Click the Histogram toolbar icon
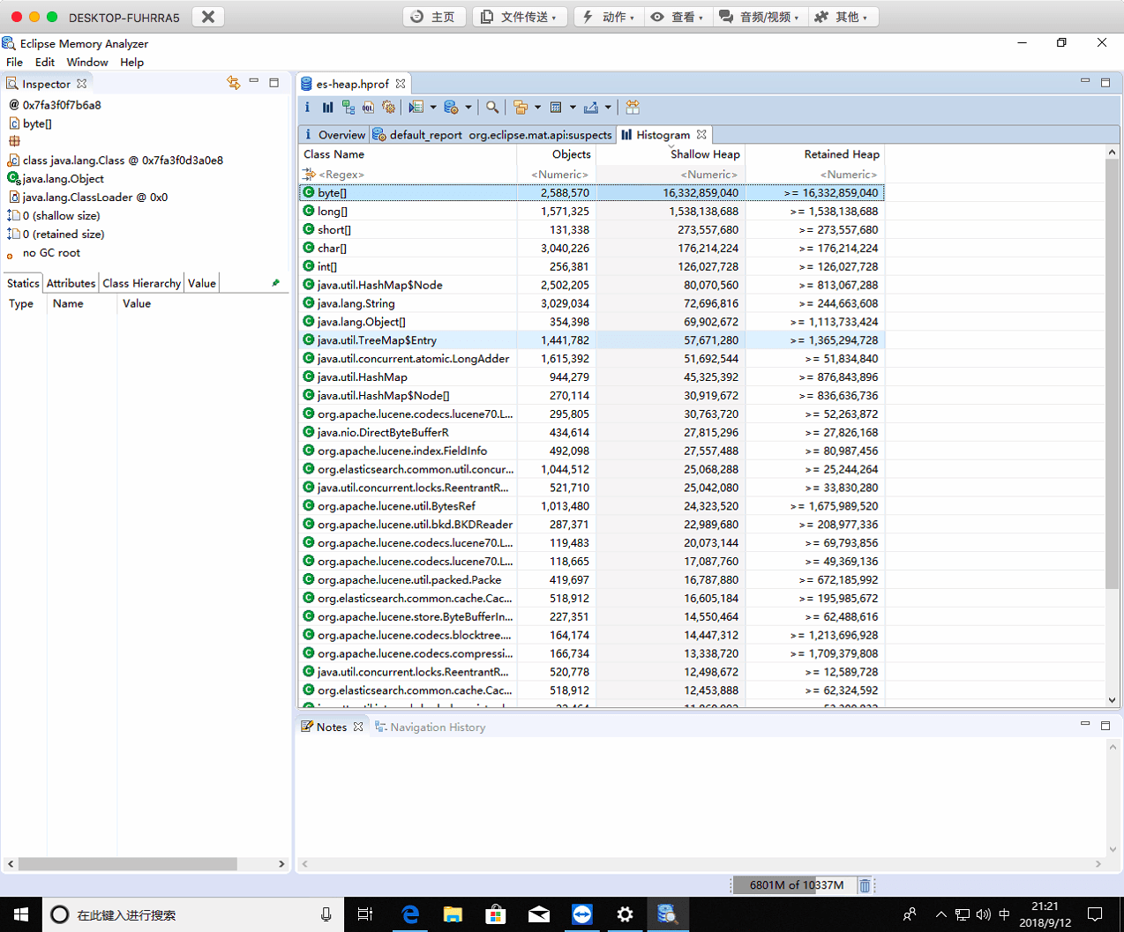Screen dimensions: 1124x932 pos(327,108)
